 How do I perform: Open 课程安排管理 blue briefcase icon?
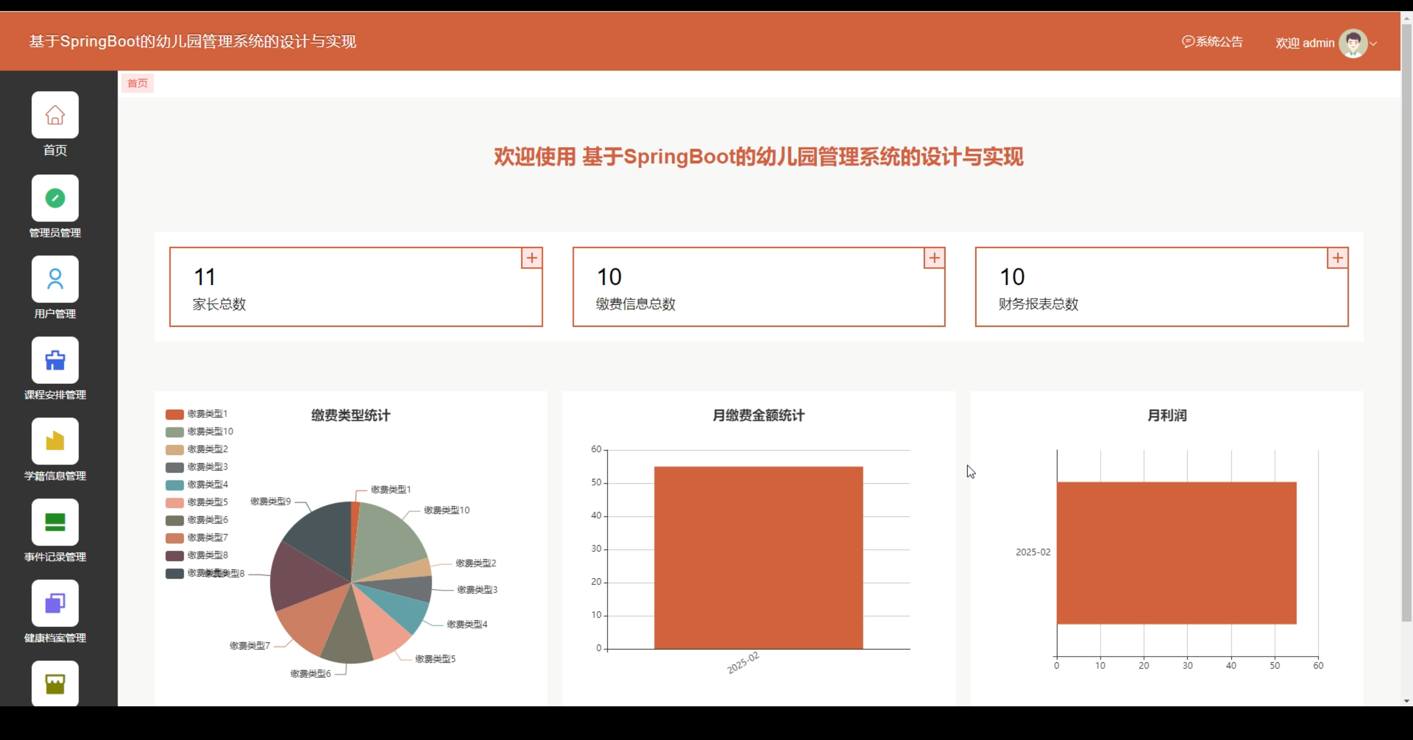tap(55, 361)
